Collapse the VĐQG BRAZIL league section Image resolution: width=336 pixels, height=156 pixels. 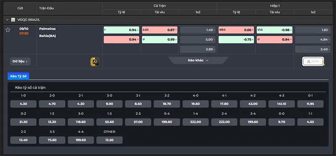click(x=7, y=20)
